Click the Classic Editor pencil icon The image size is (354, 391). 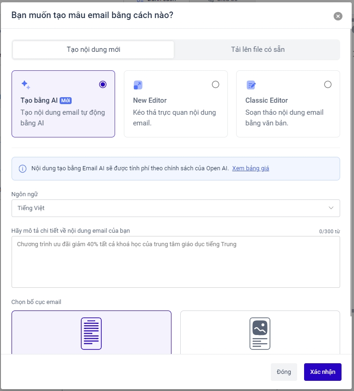point(251,85)
